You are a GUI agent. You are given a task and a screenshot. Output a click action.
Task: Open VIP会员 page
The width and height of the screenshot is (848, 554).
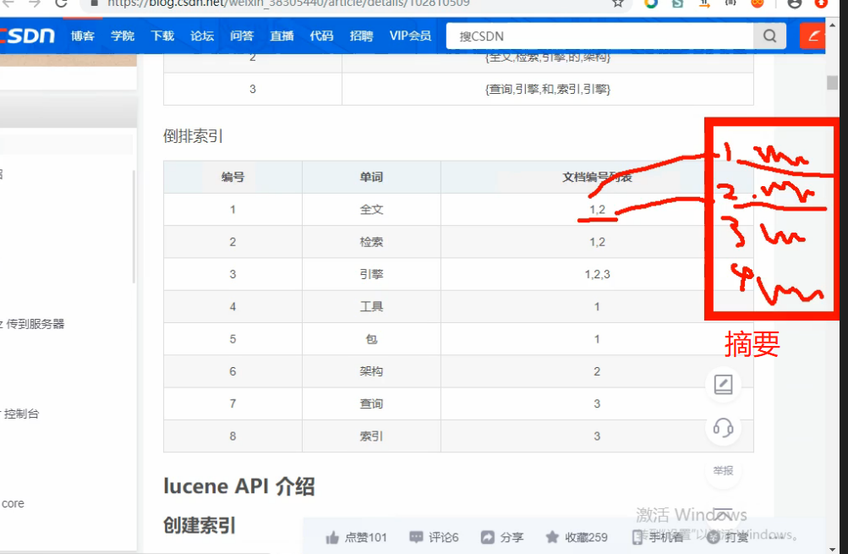(x=411, y=36)
